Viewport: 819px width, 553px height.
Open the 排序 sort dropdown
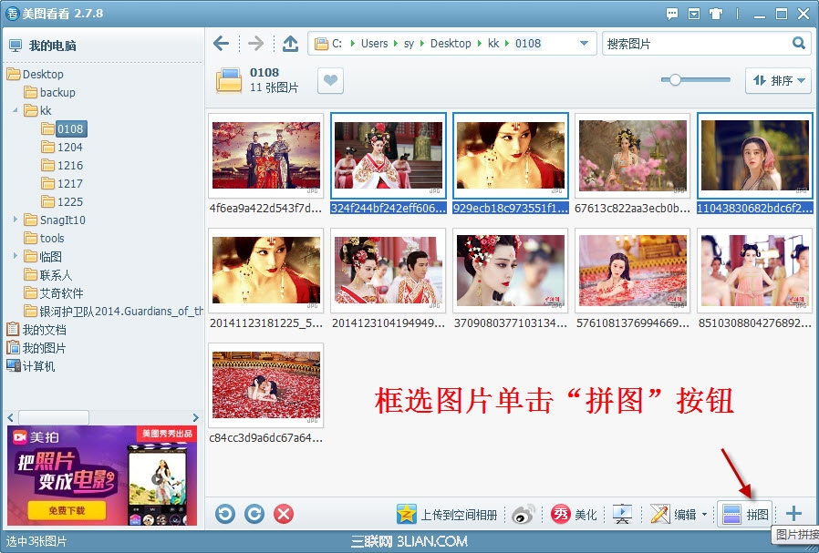[x=778, y=80]
